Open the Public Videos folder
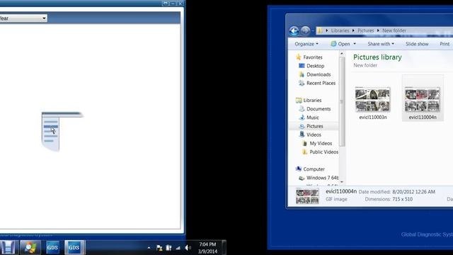This screenshot has height=255, width=453. click(323, 152)
